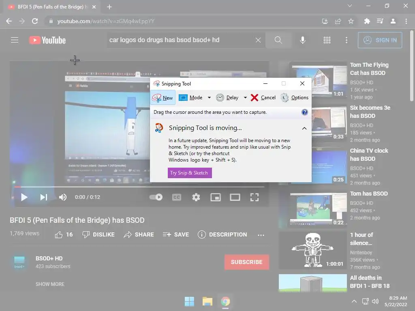This screenshot has height=311, width=415.
Task: Go back in the browser
Action: [x=9, y=21]
